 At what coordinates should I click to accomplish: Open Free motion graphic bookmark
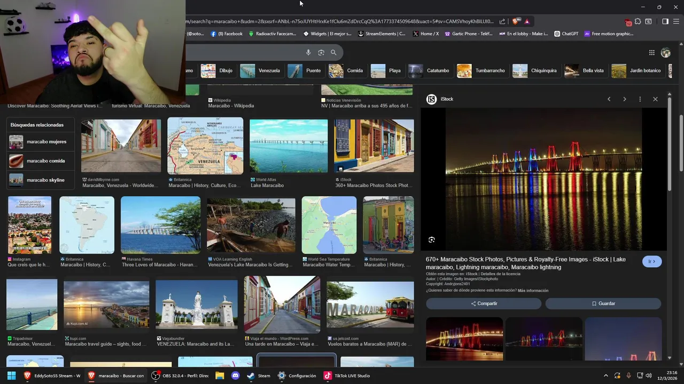(609, 34)
